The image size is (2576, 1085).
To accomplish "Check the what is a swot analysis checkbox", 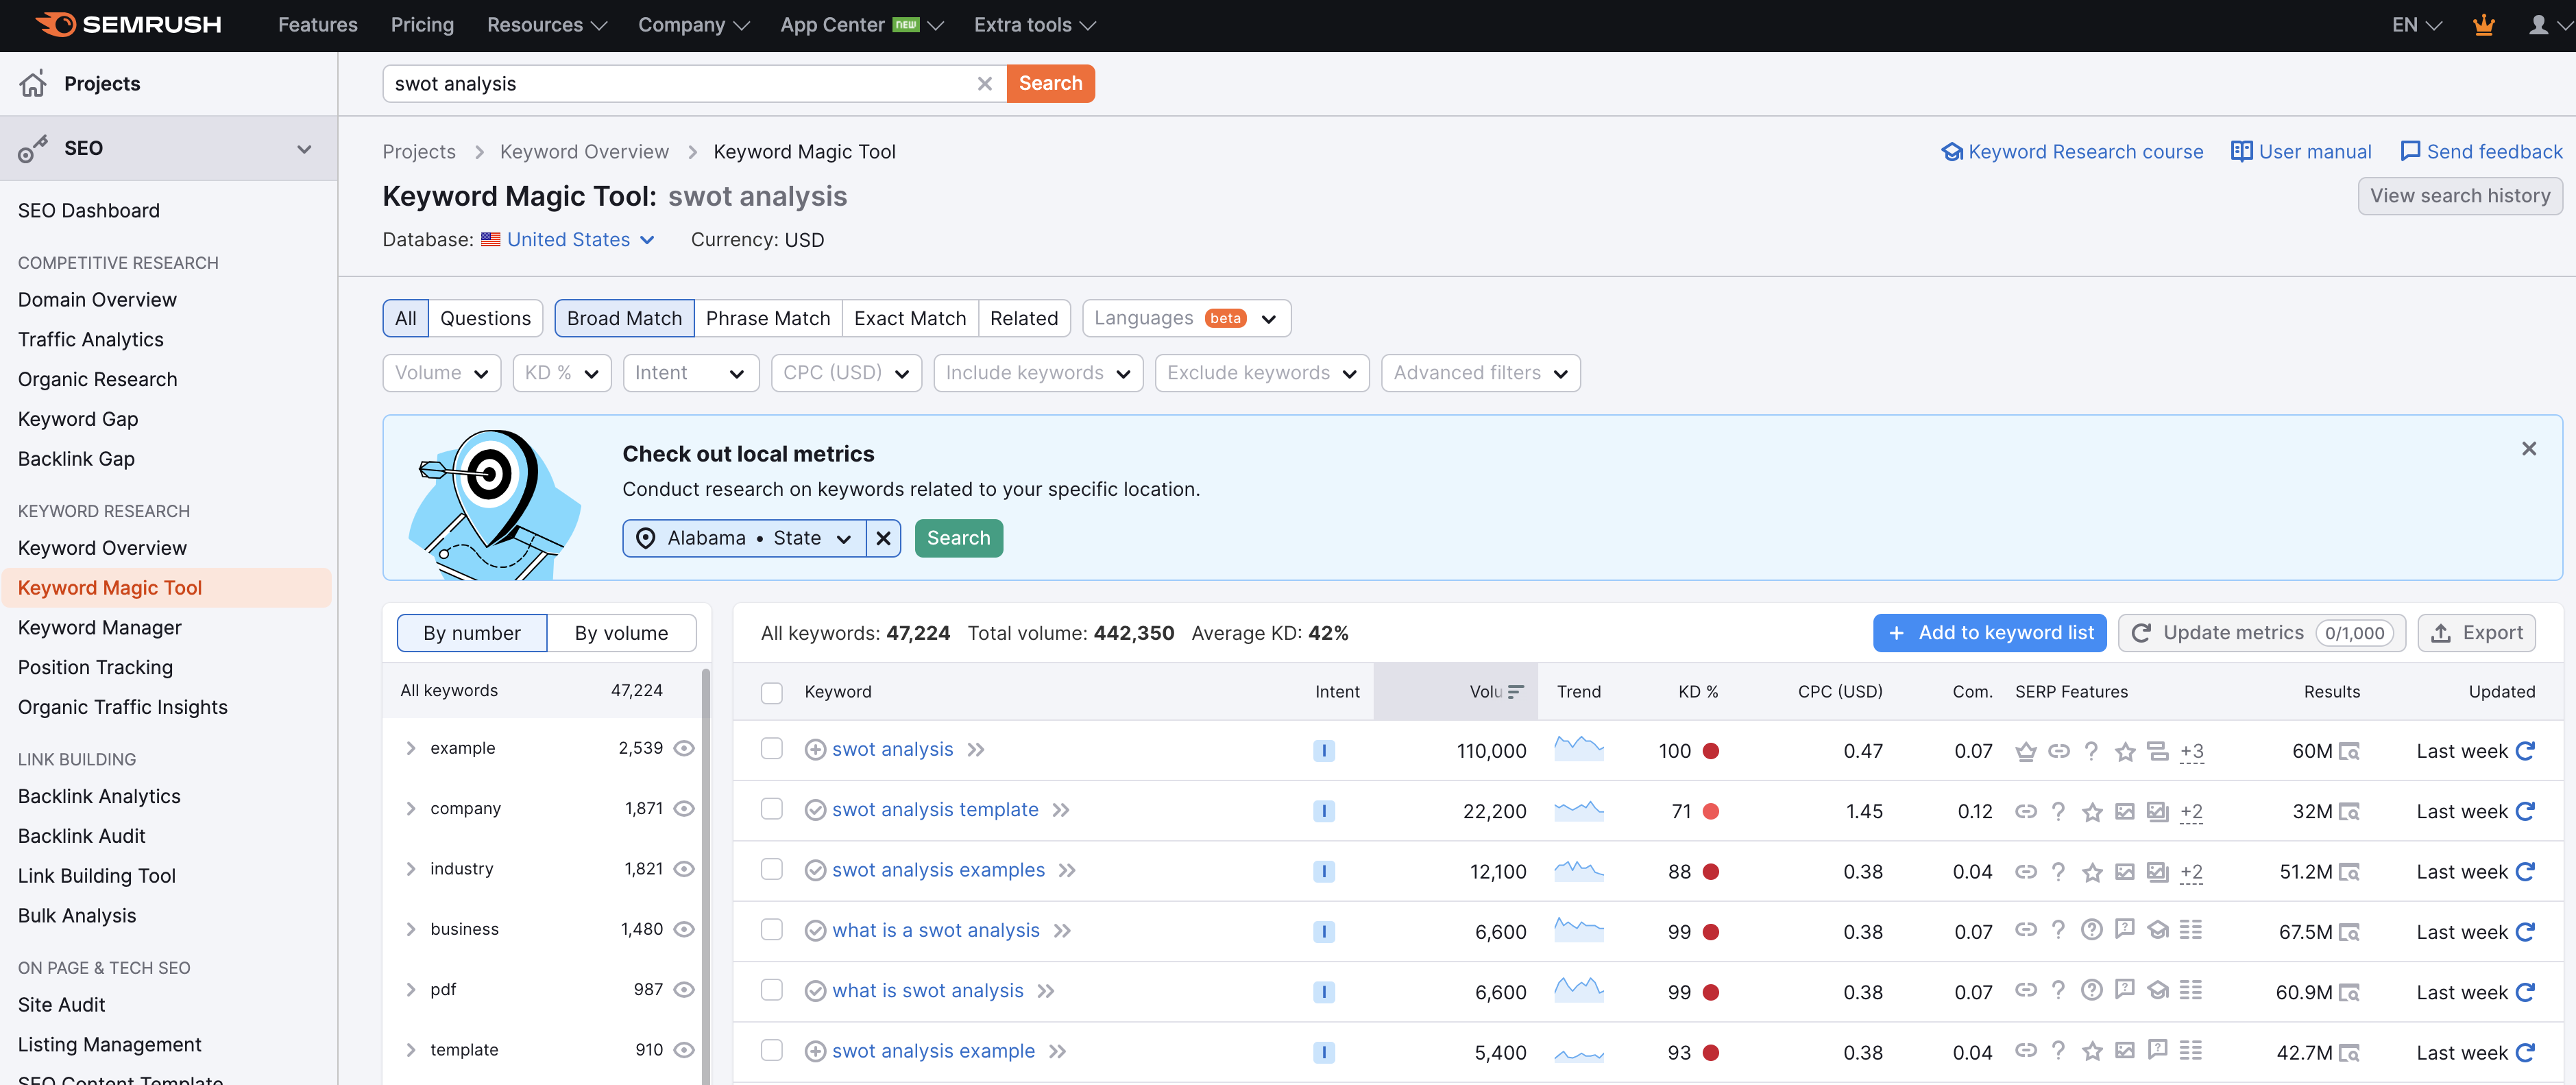I will pyautogui.click(x=771, y=930).
